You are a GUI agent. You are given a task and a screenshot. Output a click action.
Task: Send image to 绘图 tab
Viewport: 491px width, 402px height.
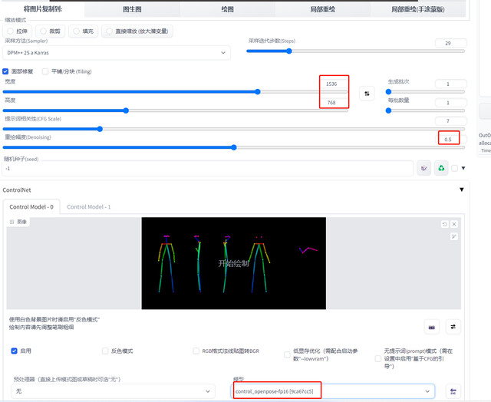point(227,9)
